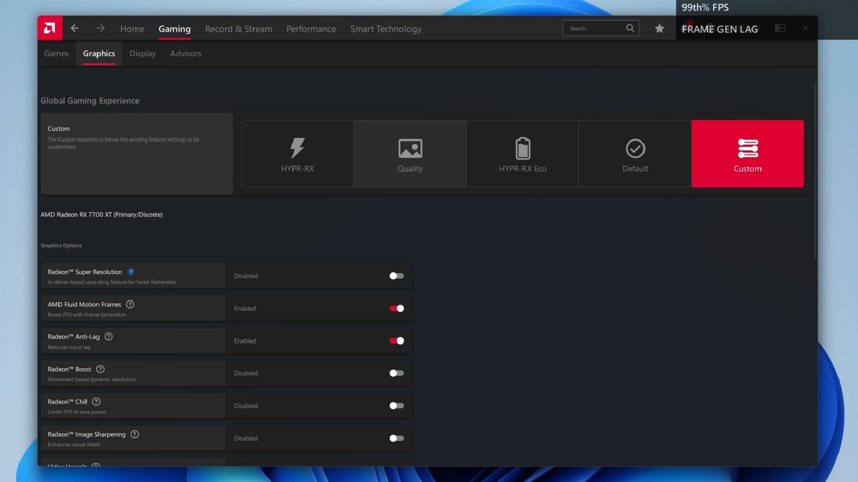
Task: Open the Performance menu
Action: 311,29
